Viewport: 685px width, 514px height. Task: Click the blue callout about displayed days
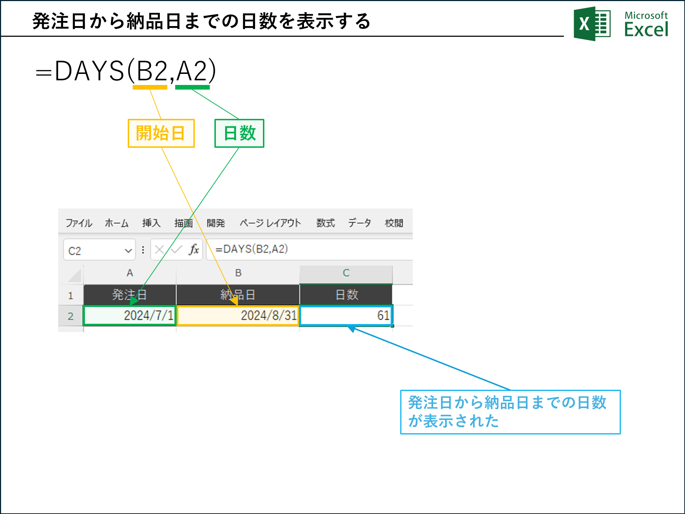pyautogui.click(x=510, y=412)
